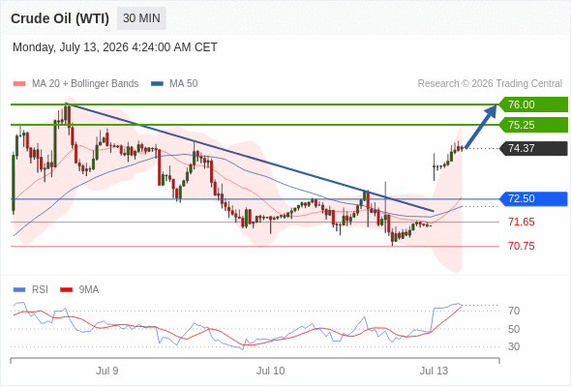Select the blue 72.50 pivot price tag
Viewport: 571px width, 387px height.
533,198
